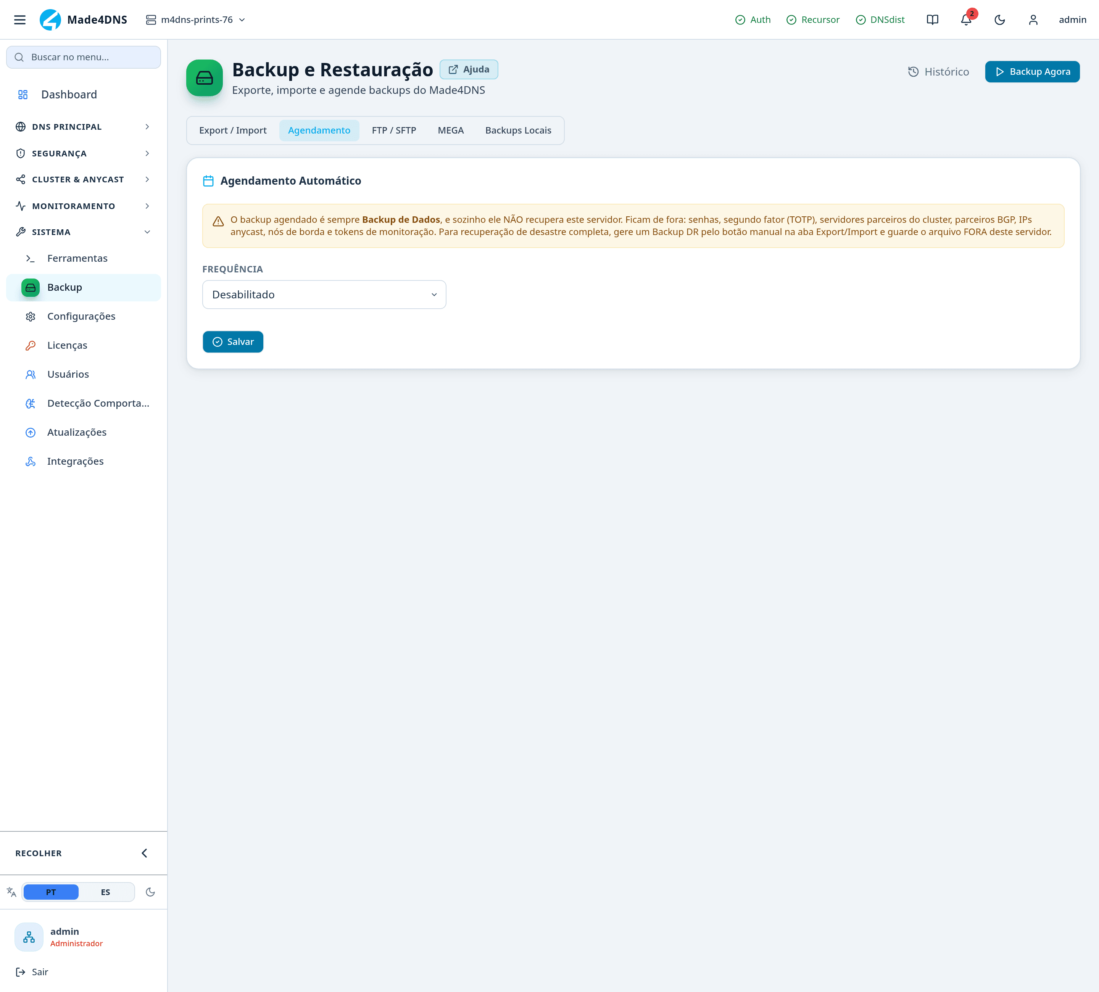Open the Frequência dropdown
The height and width of the screenshot is (992, 1099).
pos(324,294)
